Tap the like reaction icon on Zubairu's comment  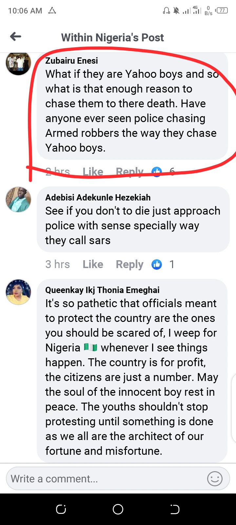[x=157, y=171]
